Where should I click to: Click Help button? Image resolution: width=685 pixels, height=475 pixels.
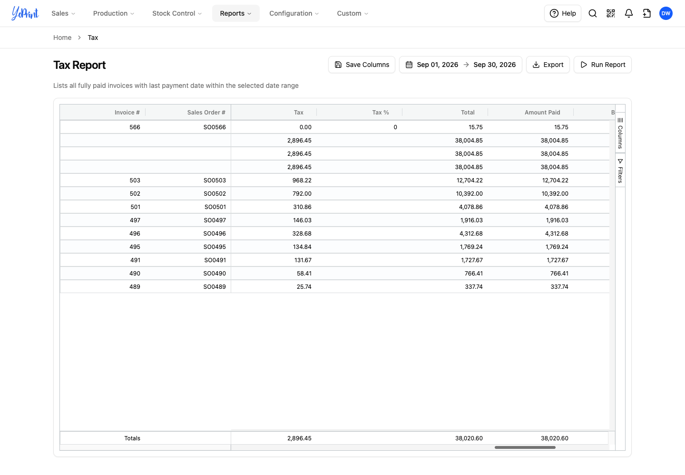tap(563, 13)
